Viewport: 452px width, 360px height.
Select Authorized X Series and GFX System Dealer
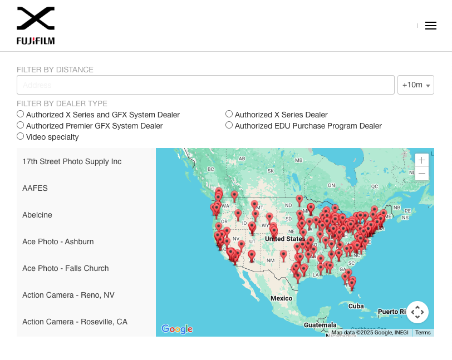(20, 114)
